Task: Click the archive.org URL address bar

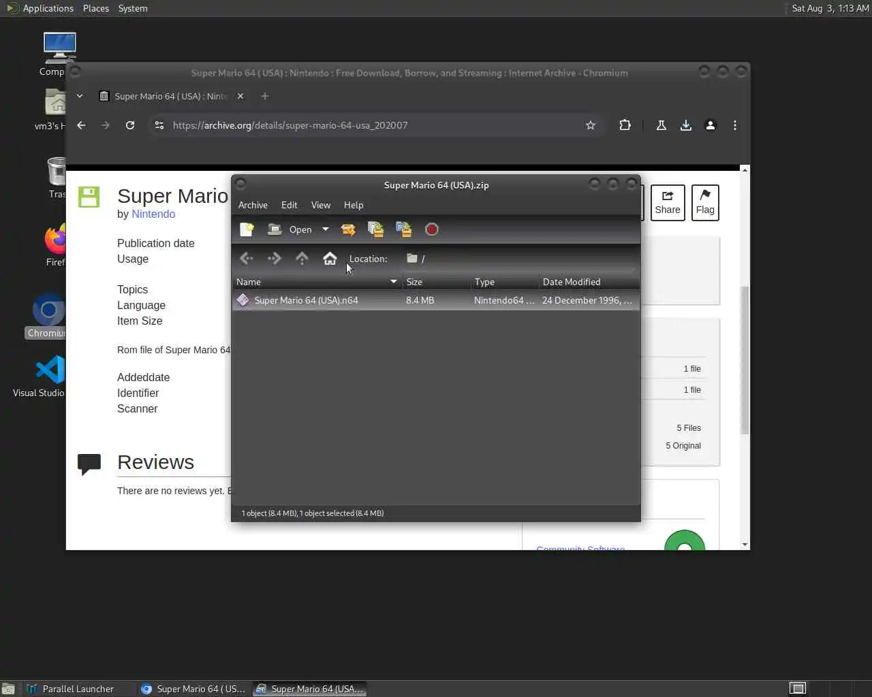Action: tap(375, 125)
